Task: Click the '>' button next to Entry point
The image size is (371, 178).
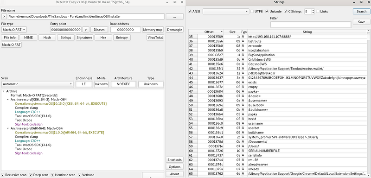Action: tap(86, 30)
